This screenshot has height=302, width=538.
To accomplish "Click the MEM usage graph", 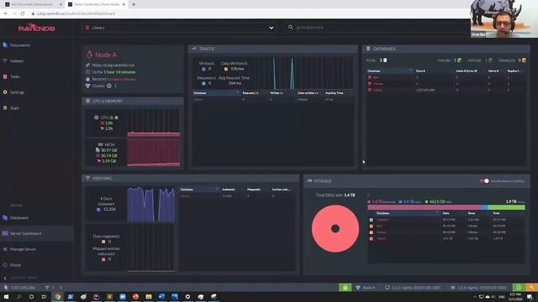I will pos(153,153).
